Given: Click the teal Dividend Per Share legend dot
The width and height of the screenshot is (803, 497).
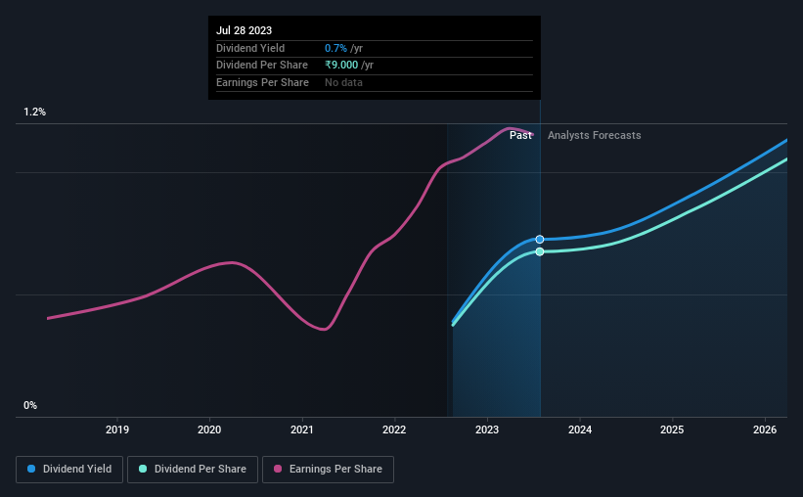Looking at the screenshot, I should click(143, 469).
